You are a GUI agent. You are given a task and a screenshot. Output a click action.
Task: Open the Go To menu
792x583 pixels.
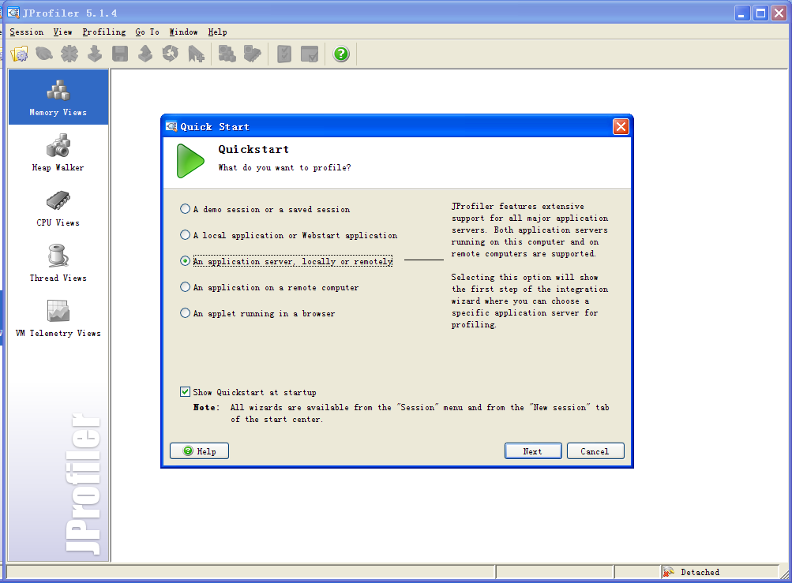[x=147, y=32]
